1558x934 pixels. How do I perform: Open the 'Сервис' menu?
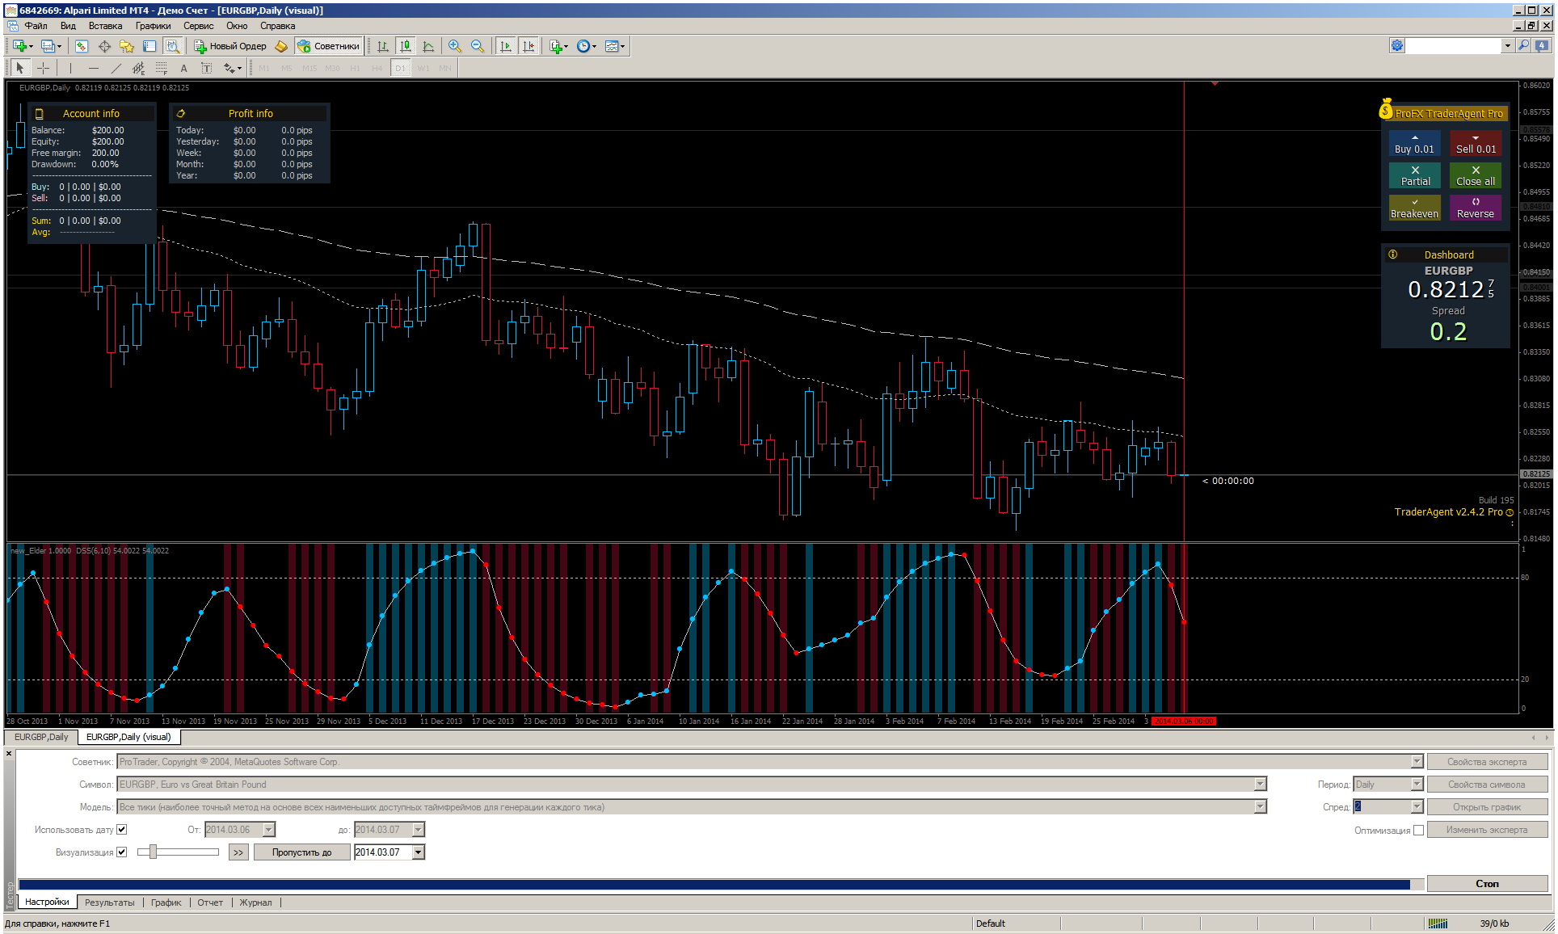pyautogui.click(x=198, y=26)
